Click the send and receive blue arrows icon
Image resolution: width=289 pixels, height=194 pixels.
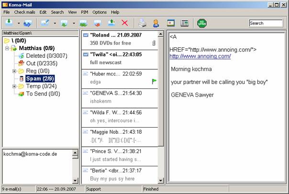click(28, 23)
